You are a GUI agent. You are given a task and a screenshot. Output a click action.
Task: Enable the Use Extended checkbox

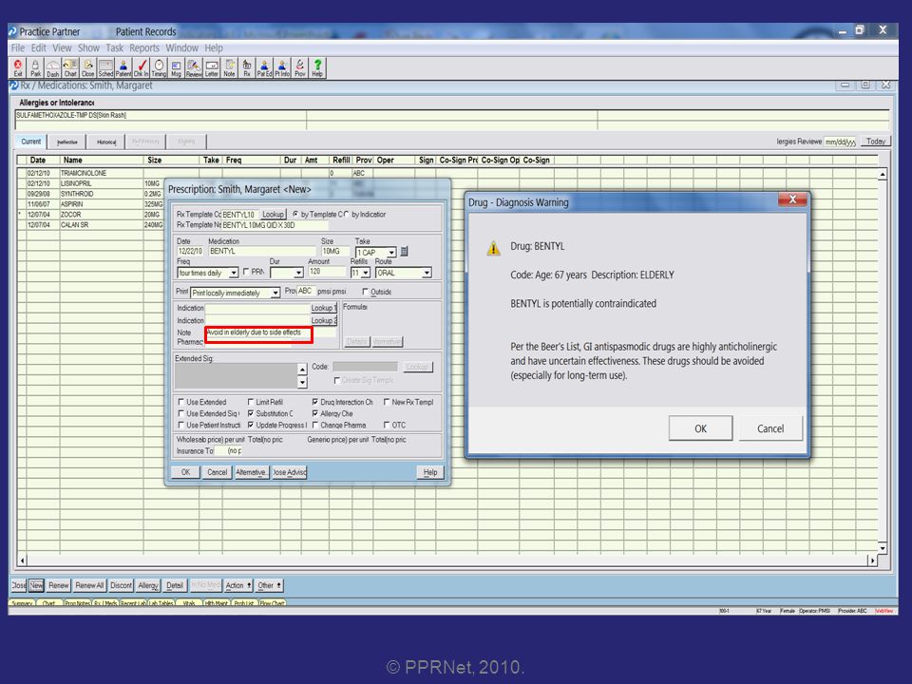[180, 401]
